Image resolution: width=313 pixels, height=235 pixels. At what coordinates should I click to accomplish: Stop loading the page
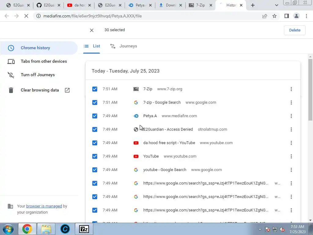[x=26, y=16]
